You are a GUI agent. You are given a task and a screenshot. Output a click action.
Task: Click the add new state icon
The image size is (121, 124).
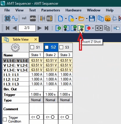58,28
